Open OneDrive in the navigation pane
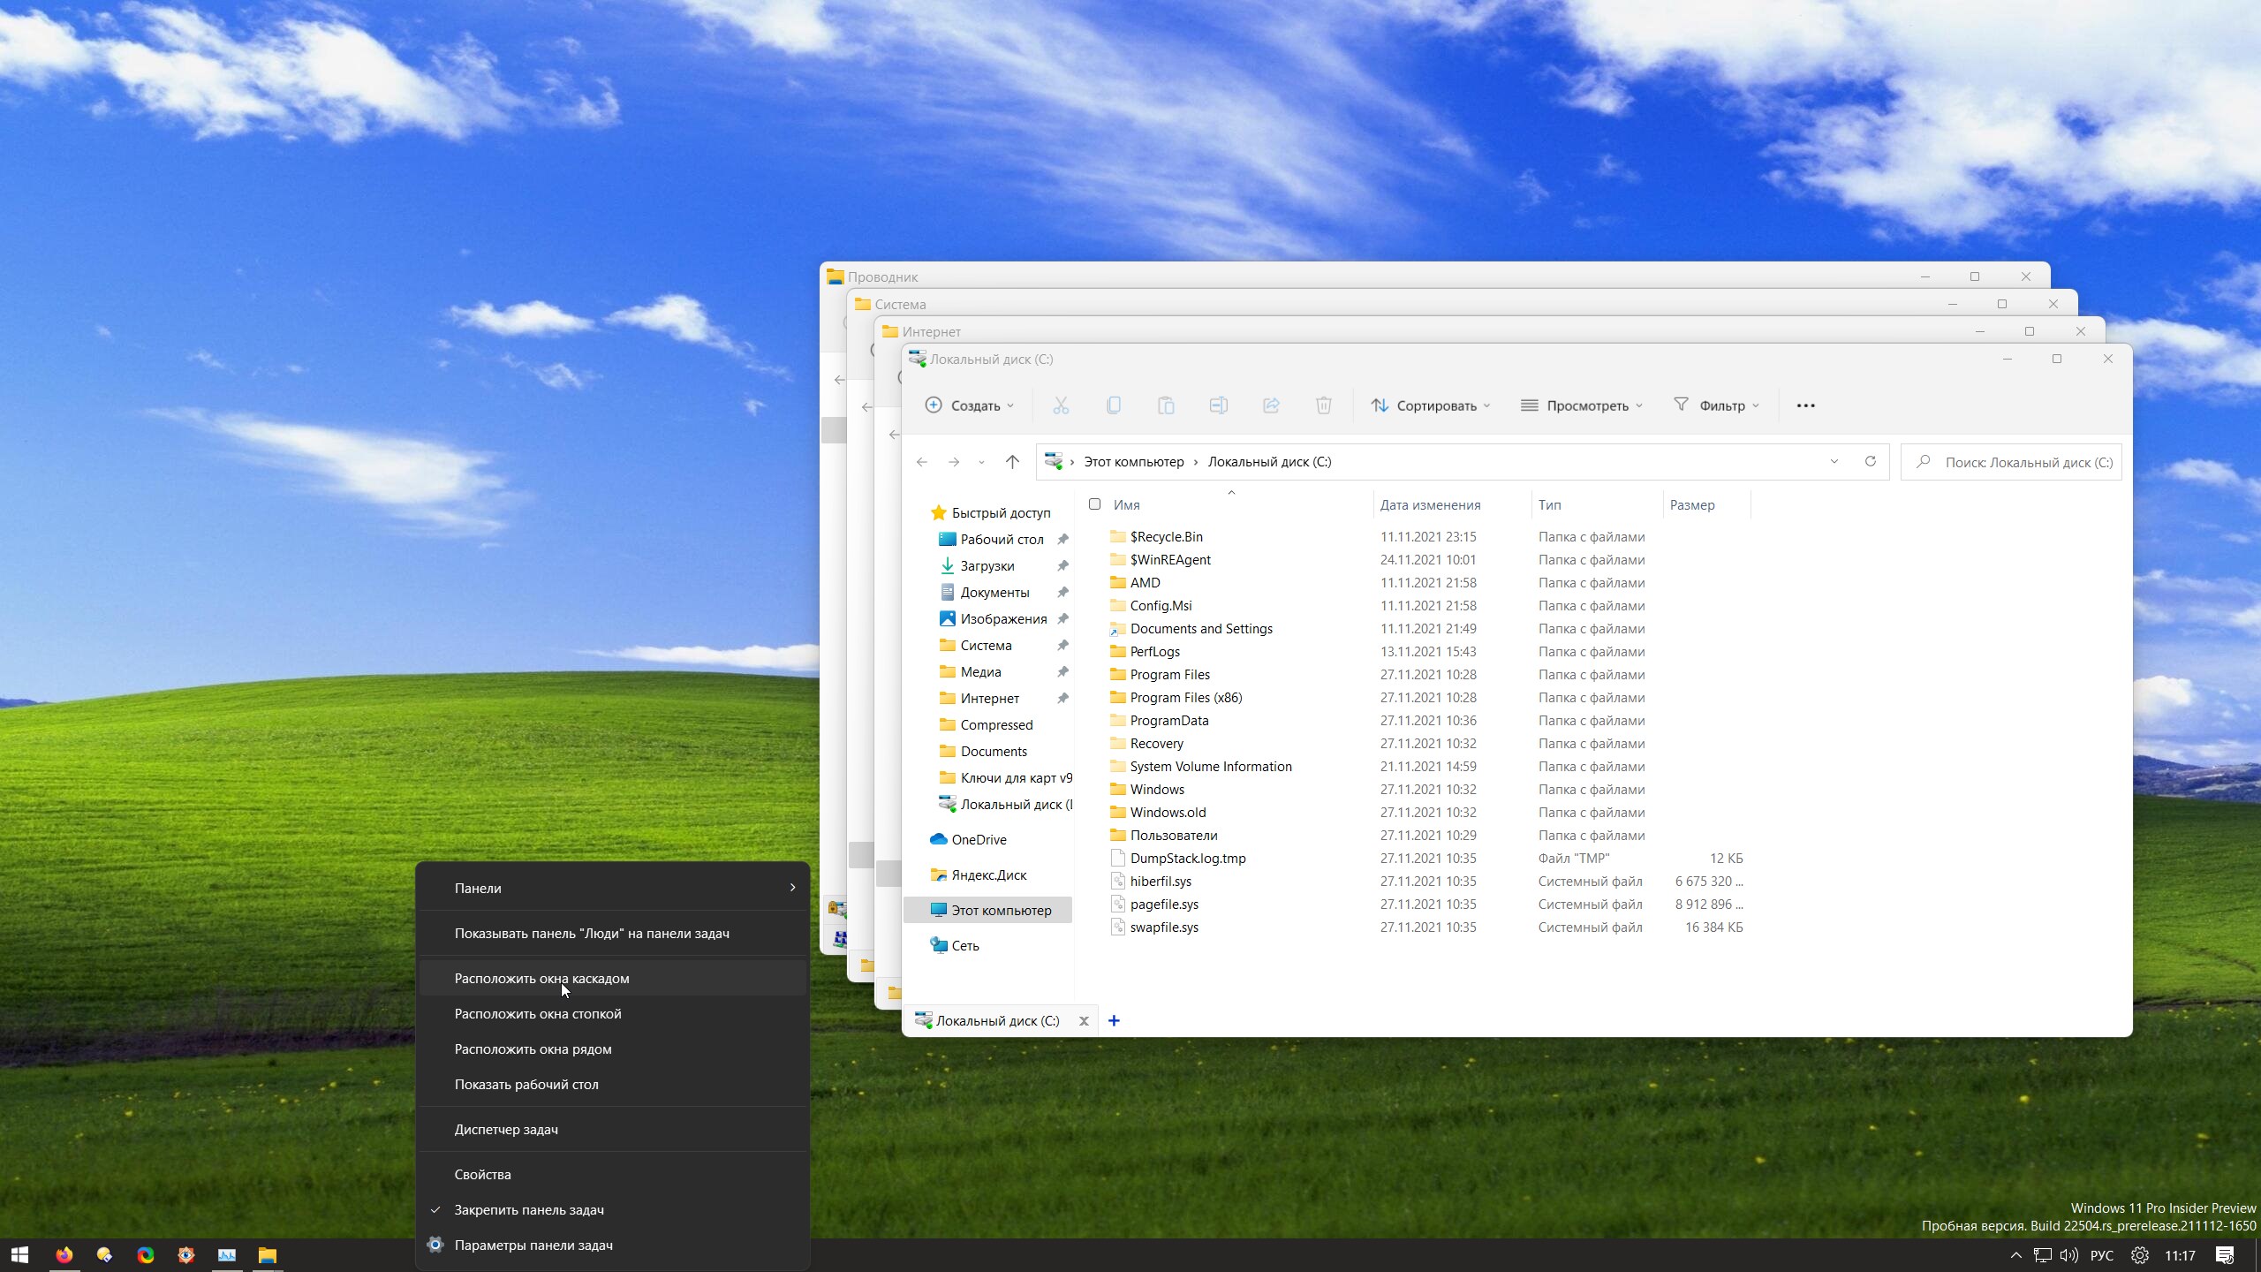The image size is (2261, 1272). [x=979, y=839]
